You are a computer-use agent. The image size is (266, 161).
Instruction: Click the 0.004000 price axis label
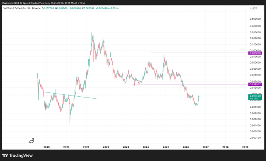point(255,107)
